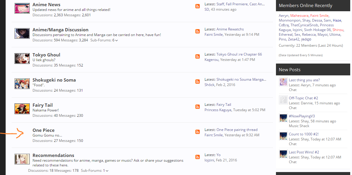
Task: Click the Recommendations forum RSS icon
Action: pos(198,157)
